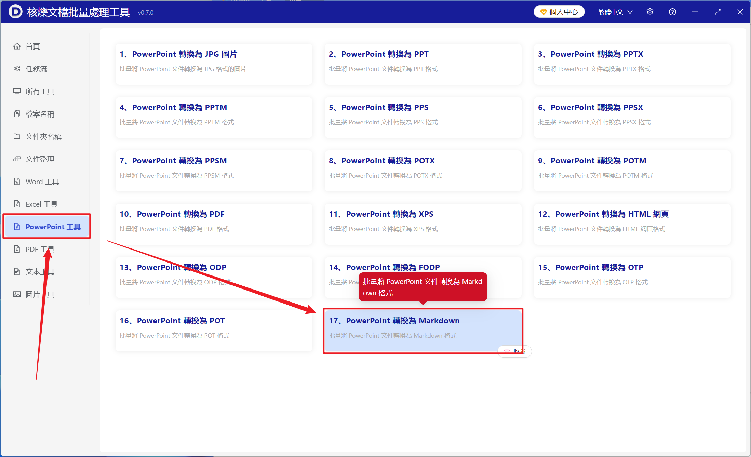Open PowerPoint 轉換為 PPTX tool card
The image size is (751, 457).
point(632,64)
